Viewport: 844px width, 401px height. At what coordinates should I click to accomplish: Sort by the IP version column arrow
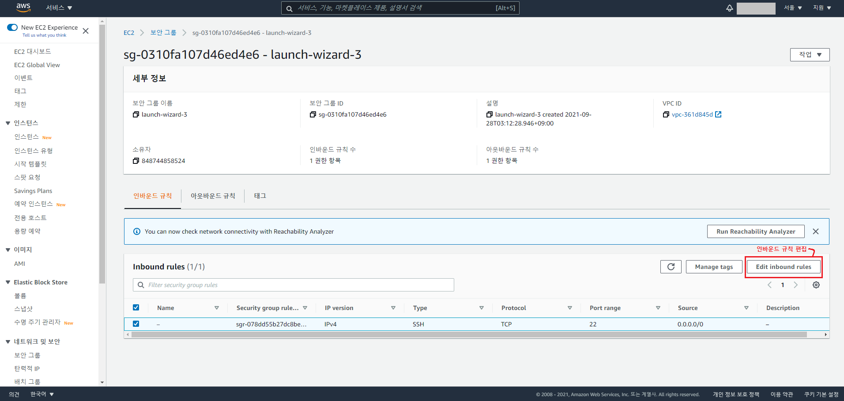[393, 308]
